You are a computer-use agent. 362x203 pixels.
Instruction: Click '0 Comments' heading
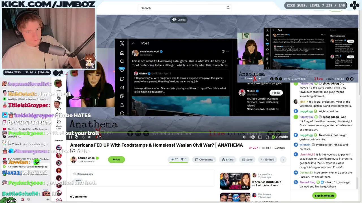click(78, 197)
